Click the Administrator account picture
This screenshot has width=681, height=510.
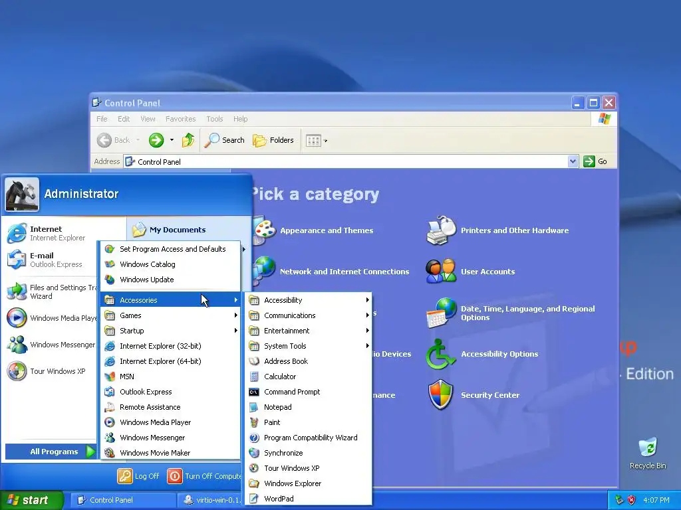(22, 195)
